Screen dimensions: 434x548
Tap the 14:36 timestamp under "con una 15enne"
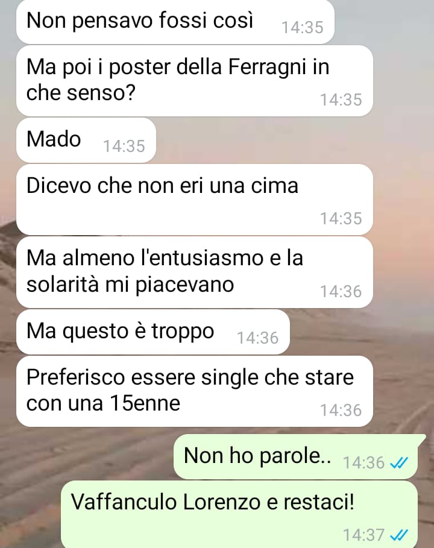tap(341, 411)
